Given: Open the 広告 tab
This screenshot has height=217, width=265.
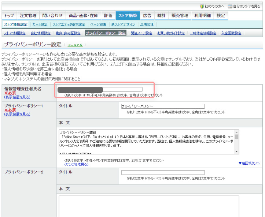Looking at the screenshot, I should point(147,16).
